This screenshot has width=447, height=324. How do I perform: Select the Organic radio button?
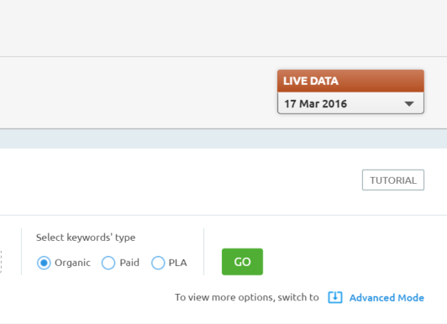(44, 263)
